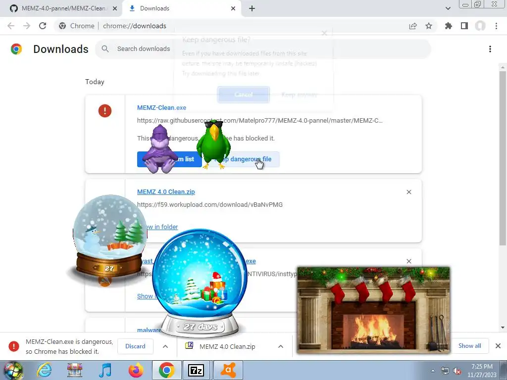Click the network tray icon

[x=445, y=371]
